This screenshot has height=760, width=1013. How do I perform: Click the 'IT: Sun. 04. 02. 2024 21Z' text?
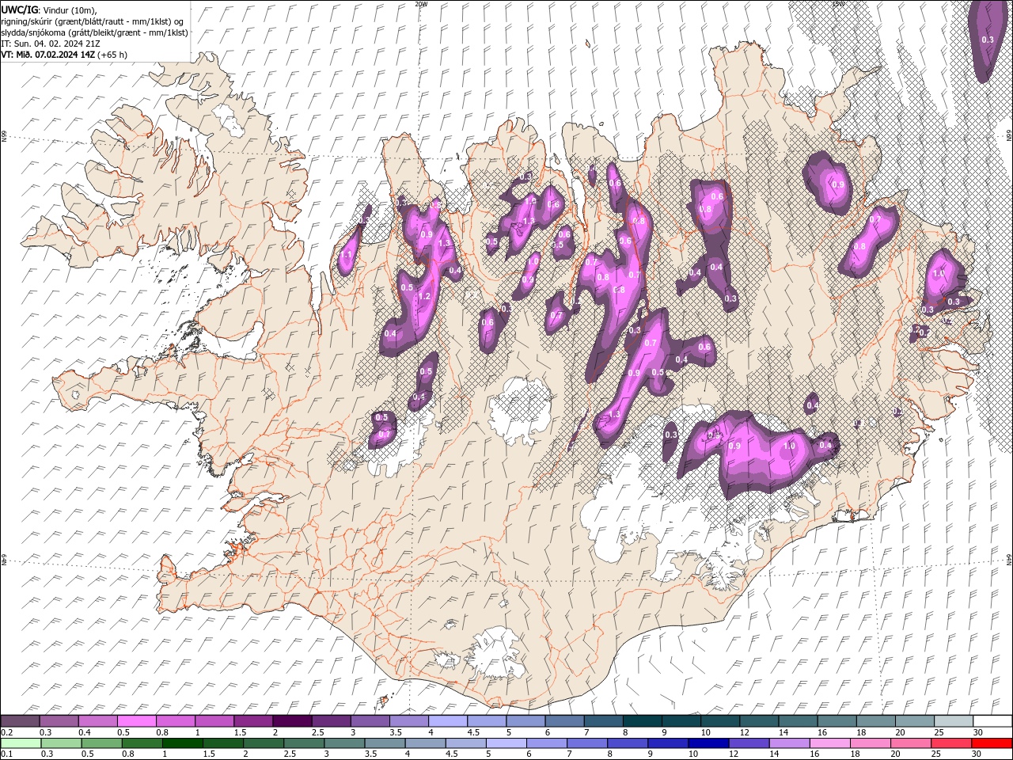(50, 44)
